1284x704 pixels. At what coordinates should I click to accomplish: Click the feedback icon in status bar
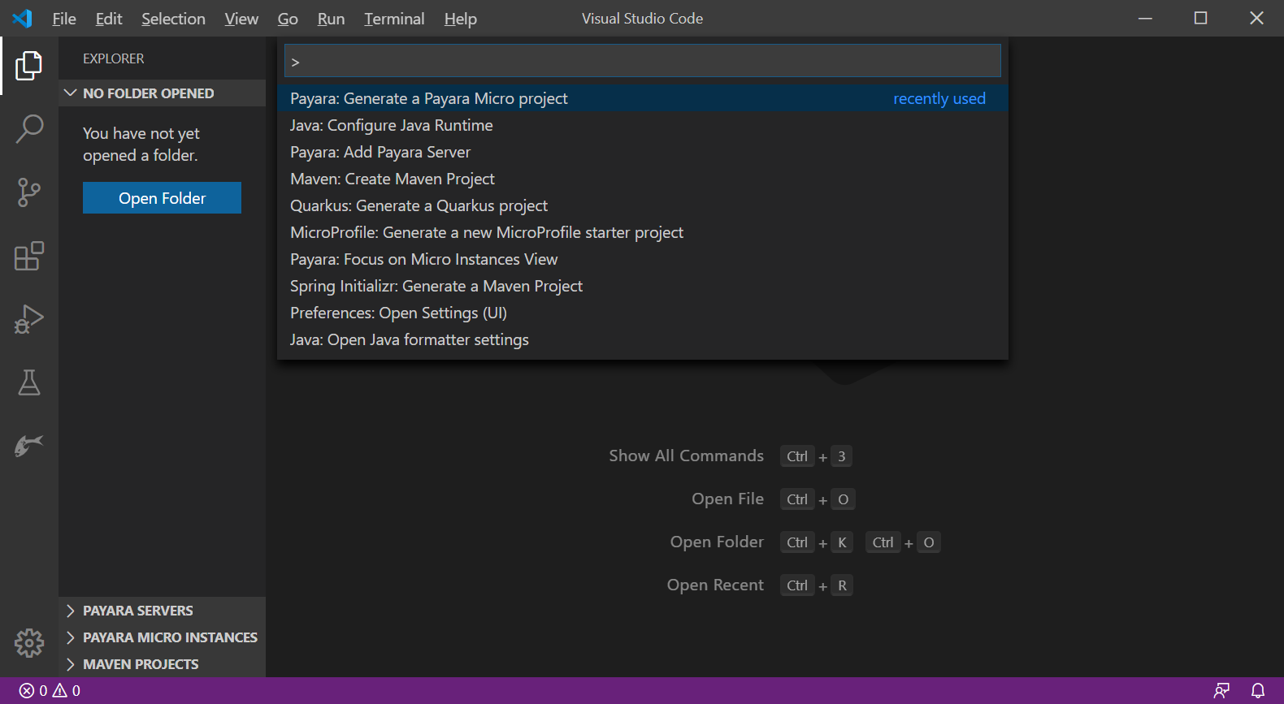click(1221, 690)
